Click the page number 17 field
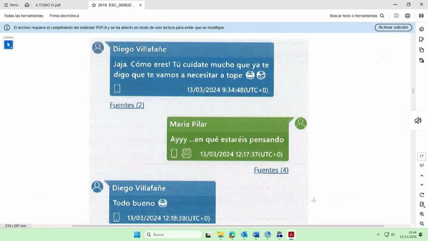 point(422,156)
